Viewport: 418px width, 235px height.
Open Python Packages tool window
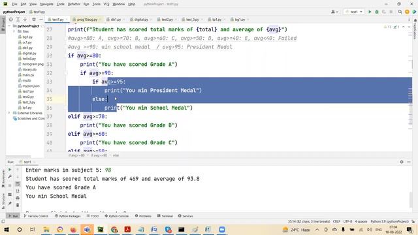[x=68, y=216]
